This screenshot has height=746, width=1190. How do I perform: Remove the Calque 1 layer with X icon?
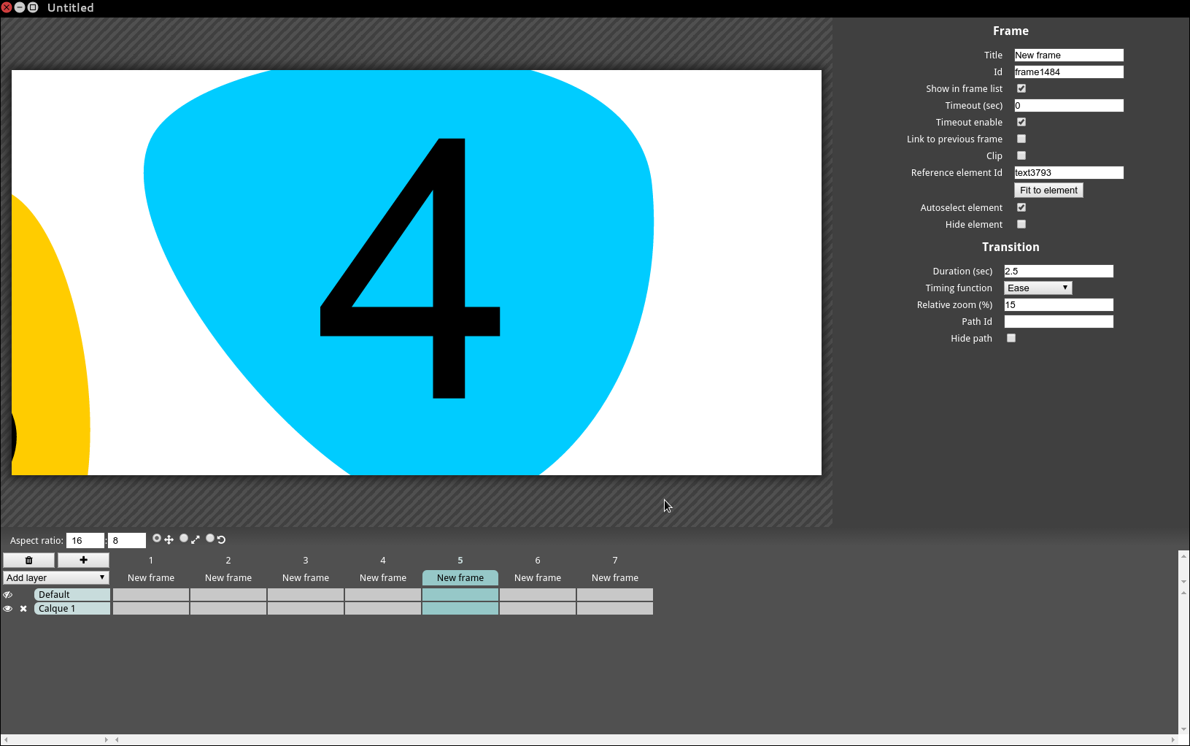tap(23, 609)
